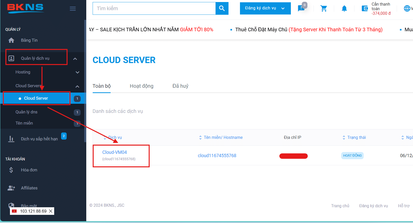Image resolution: width=413 pixels, height=223 pixels.
Task: Click the BKNS logo
Action: point(25,8)
